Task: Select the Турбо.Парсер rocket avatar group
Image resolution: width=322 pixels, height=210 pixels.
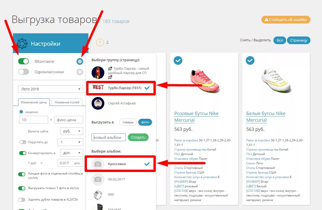Action: coord(98,73)
